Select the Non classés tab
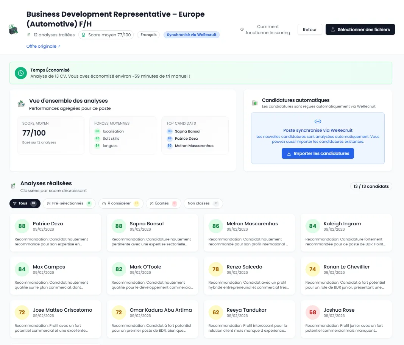 pyautogui.click(x=203, y=203)
